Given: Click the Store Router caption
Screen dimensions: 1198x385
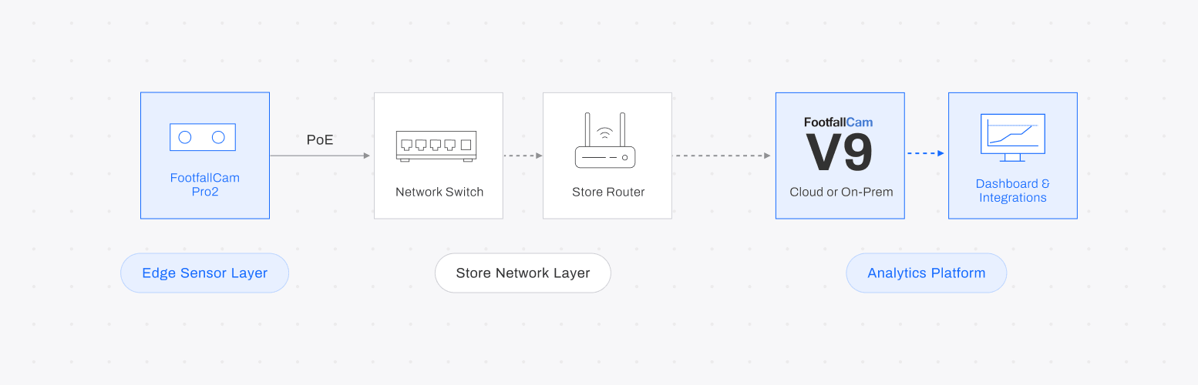Looking at the screenshot, I should coord(607,192).
